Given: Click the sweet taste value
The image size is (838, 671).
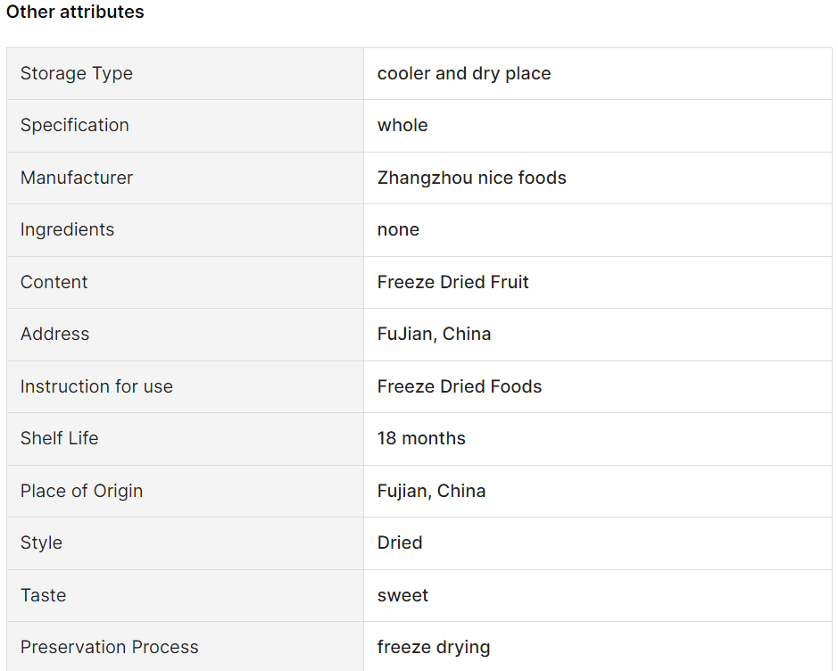Looking at the screenshot, I should click(x=402, y=595).
